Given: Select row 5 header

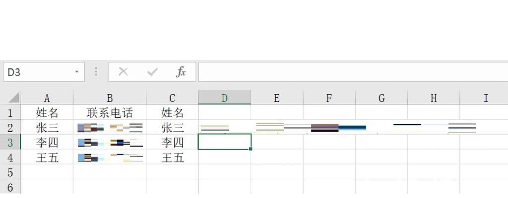Looking at the screenshot, I should [10, 172].
